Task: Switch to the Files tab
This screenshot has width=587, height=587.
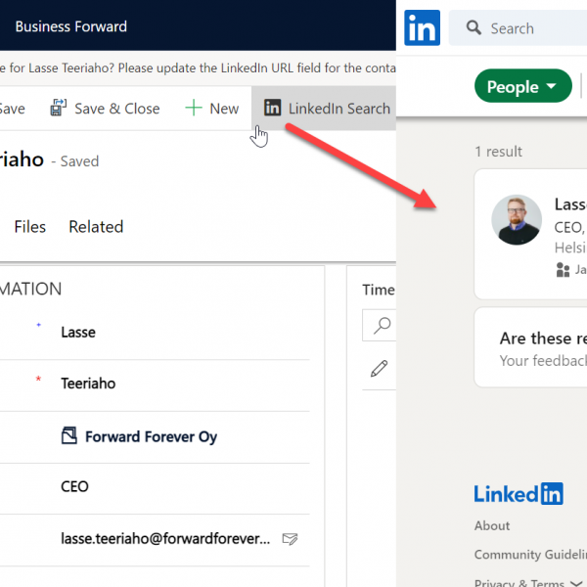Action: point(30,227)
